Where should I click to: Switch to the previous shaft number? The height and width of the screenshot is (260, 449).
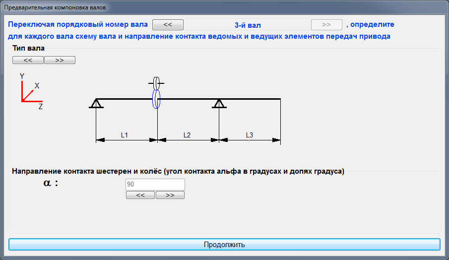tap(168, 25)
